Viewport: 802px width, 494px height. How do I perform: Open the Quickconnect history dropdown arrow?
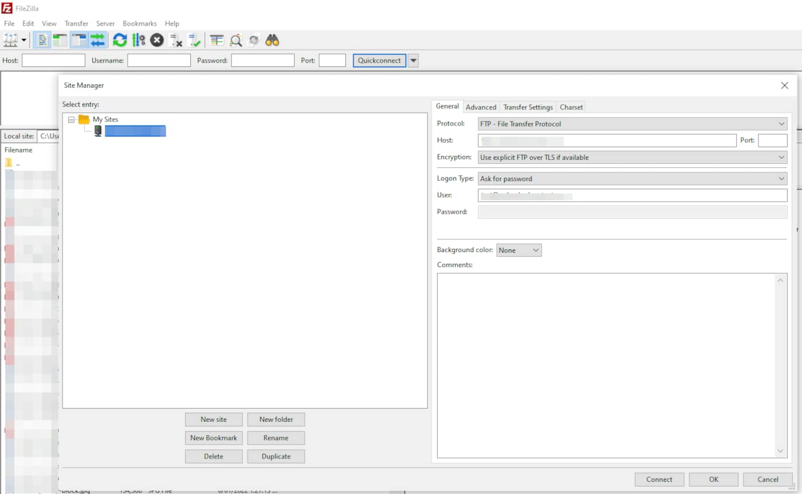click(x=413, y=60)
